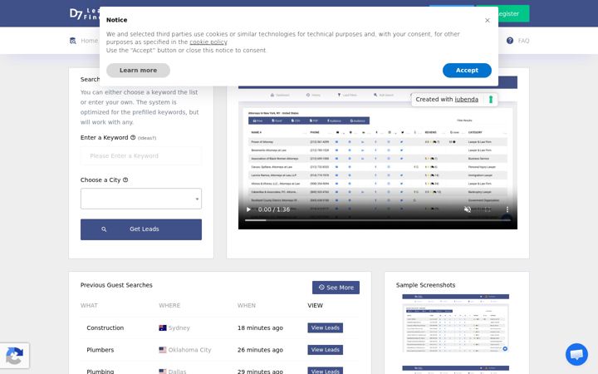The width and height of the screenshot is (598, 374).
Task: Open the Home menu item
Action: pos(89,41)
